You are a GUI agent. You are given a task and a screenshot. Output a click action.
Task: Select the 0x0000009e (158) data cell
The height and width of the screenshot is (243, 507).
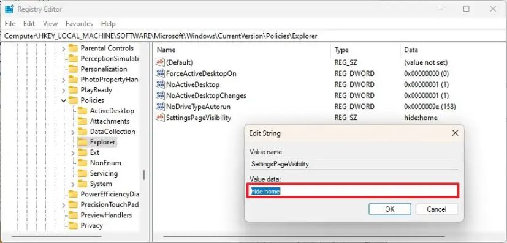430,107
